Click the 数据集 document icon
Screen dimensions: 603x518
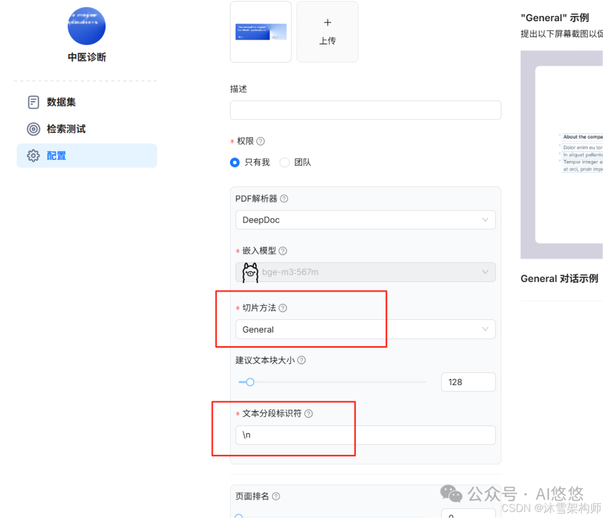coord(33,102)
